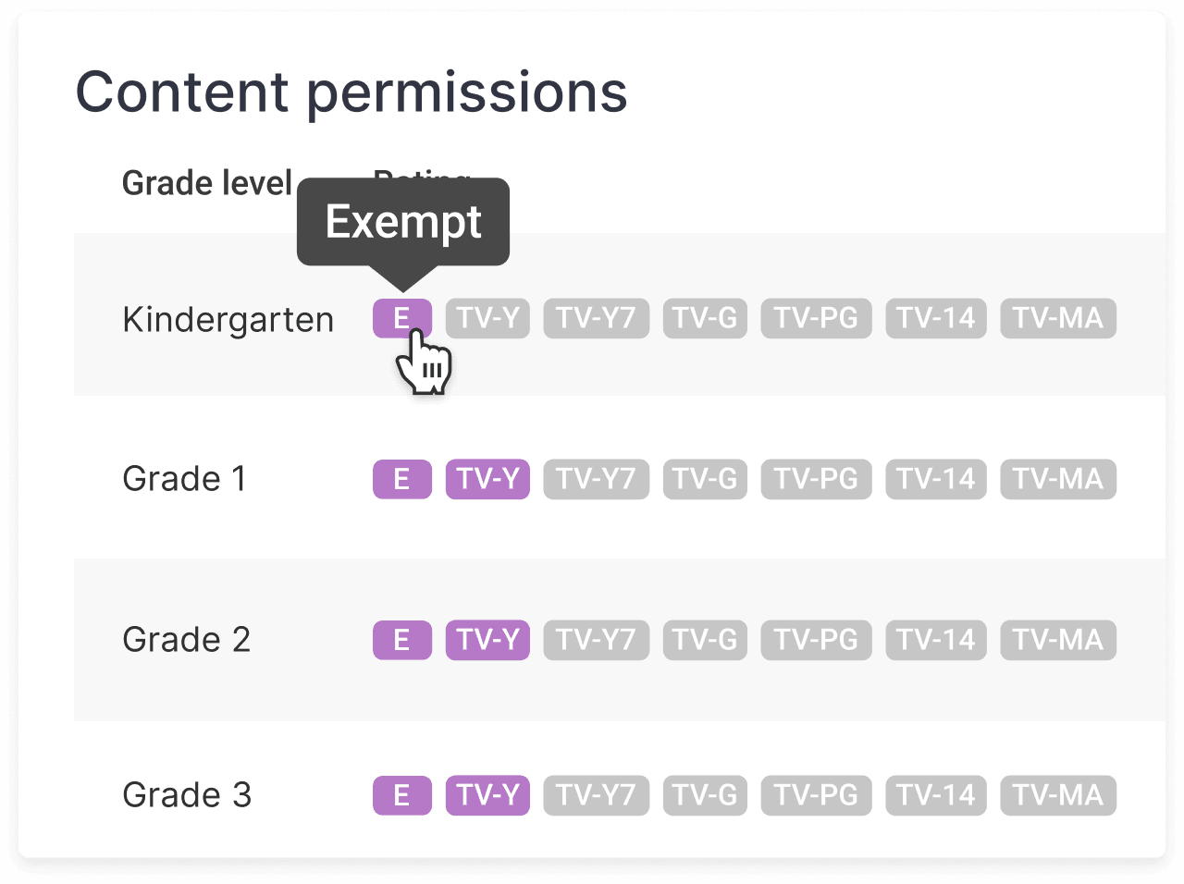The height and width of the screenshot is (884, 1184).
Task: Enable TV-Y rating for Kindergarten
Action: click(487, 318)
